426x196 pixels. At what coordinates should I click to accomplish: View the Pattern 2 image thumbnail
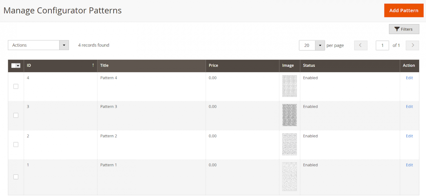click(289, 144)
